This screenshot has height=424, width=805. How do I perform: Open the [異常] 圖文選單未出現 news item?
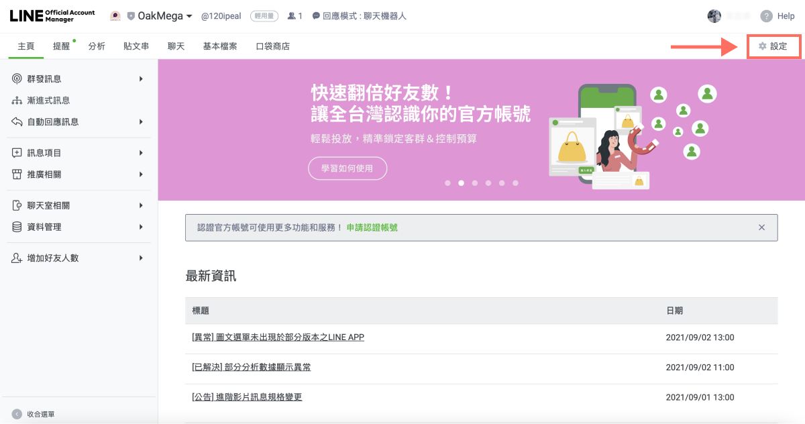point(278,337)
